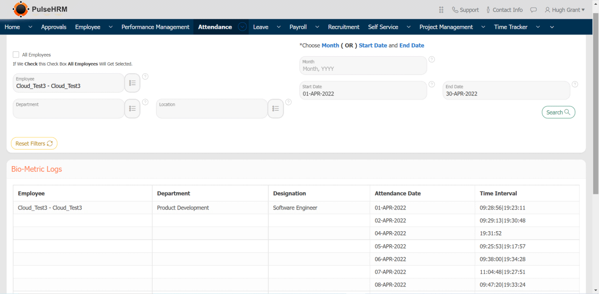Open the Hugh Grant user dropdown
Image resolution: width=599 pixels, height=294 pixels.
pyautogui.click(x=564, y=10)
